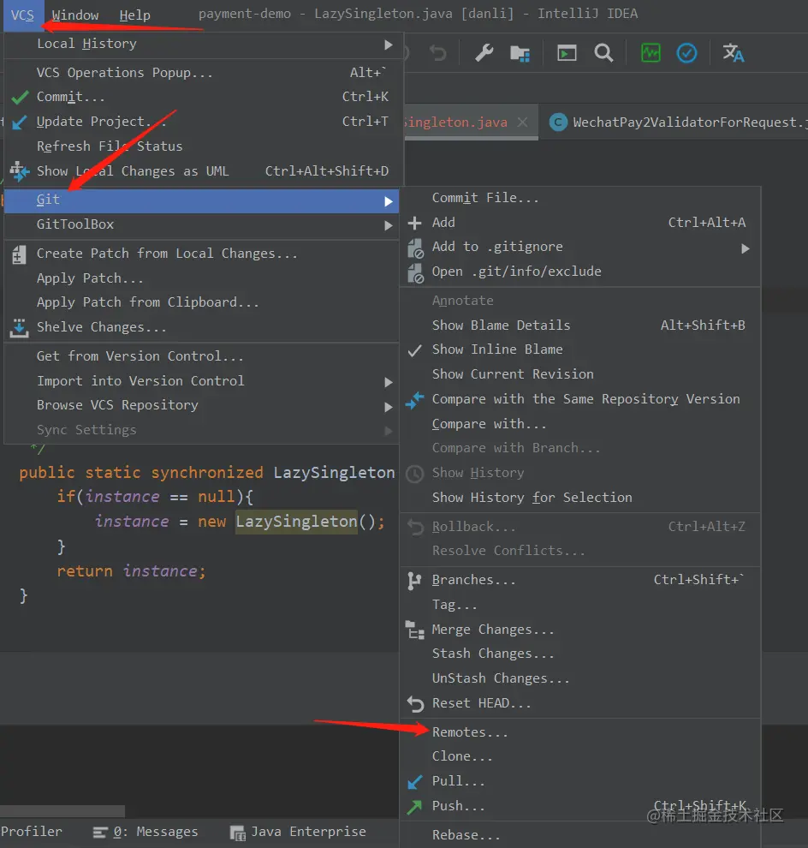Open the Help menu
This screenshot has width=808, height=848.
click(x=134, y=15)
